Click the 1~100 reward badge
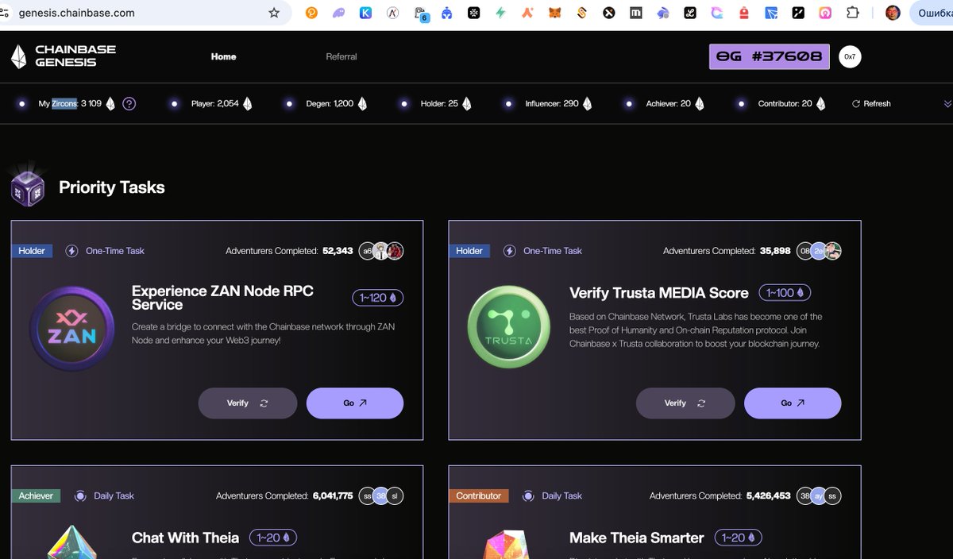The height and width of the screenshot is (559, 953). 785,293
